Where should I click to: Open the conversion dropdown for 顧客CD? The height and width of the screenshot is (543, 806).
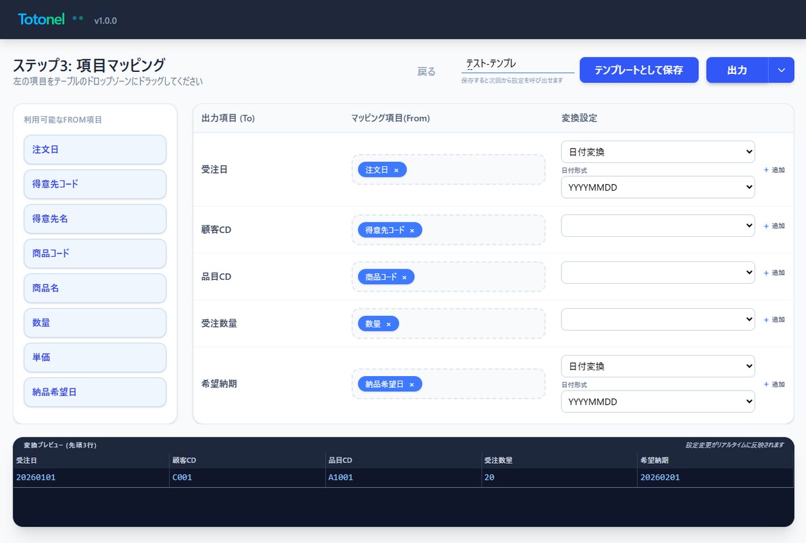point(658,226)
